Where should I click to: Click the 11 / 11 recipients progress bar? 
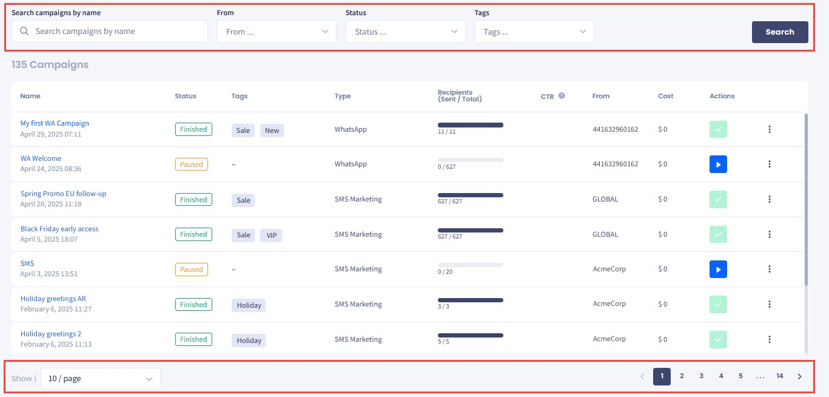(x=471, y=125)
